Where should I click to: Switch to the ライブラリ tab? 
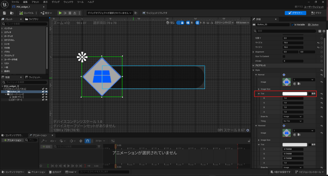[33, 19]
